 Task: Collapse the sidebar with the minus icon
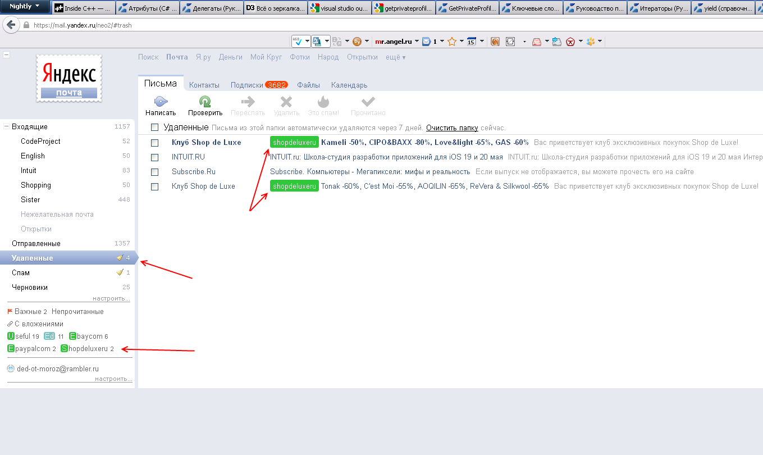click(x=6, y=54)
